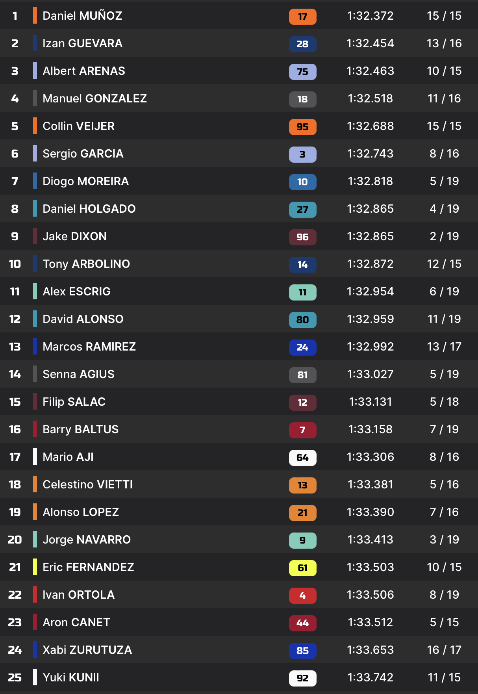This screenshot has height=694, width=478.
Task: Open Tony ARBOLINO rider name
Action: click(86, 264)
